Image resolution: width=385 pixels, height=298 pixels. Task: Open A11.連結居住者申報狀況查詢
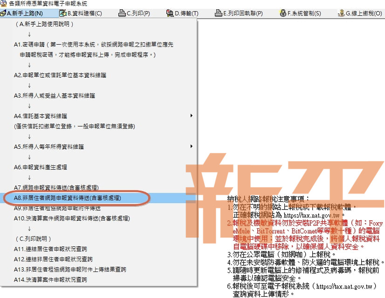pos(50,249)
